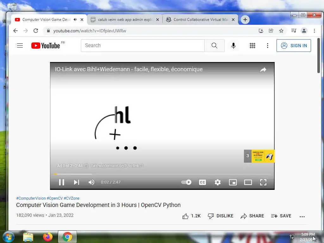Open the Chrome profile avatar

(x=304, y=31)
